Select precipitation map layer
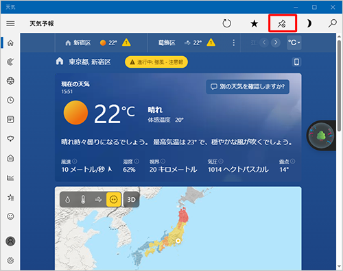 (x=68, y=200)
